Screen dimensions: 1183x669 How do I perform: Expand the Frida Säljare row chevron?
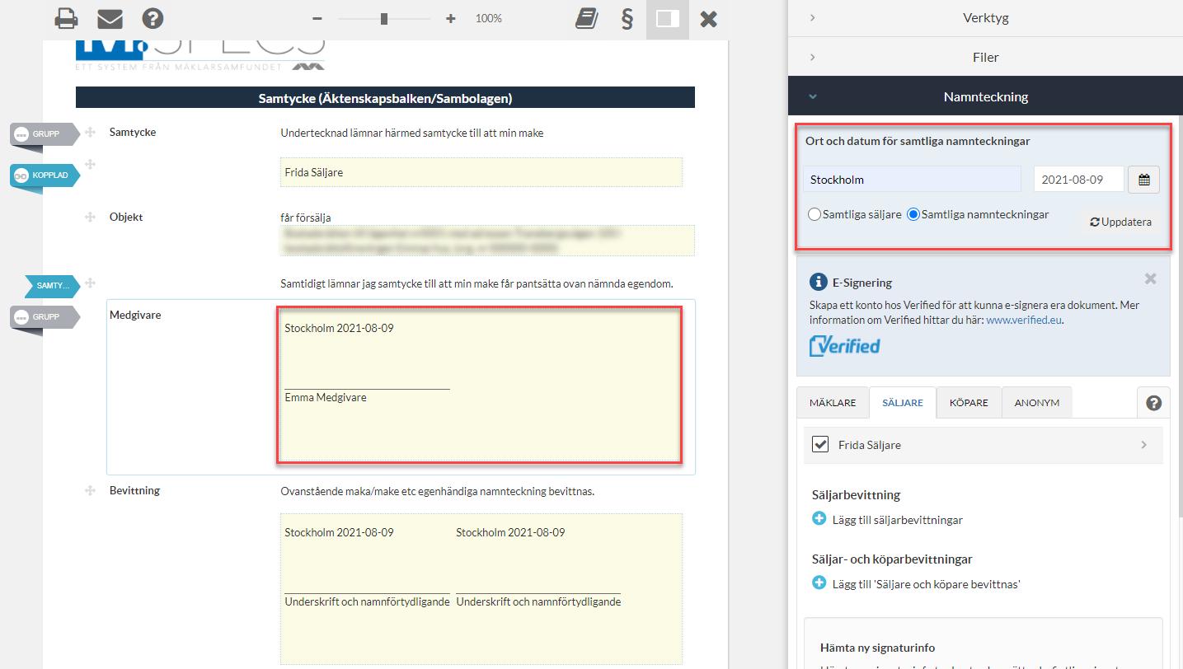point(1143,445)
